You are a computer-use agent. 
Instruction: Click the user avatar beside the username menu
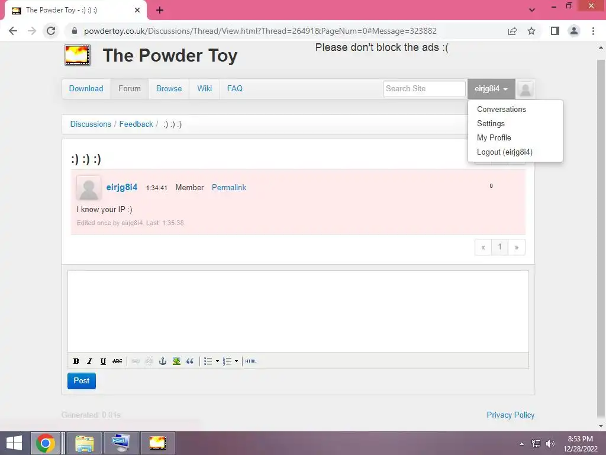click(526, 89)
